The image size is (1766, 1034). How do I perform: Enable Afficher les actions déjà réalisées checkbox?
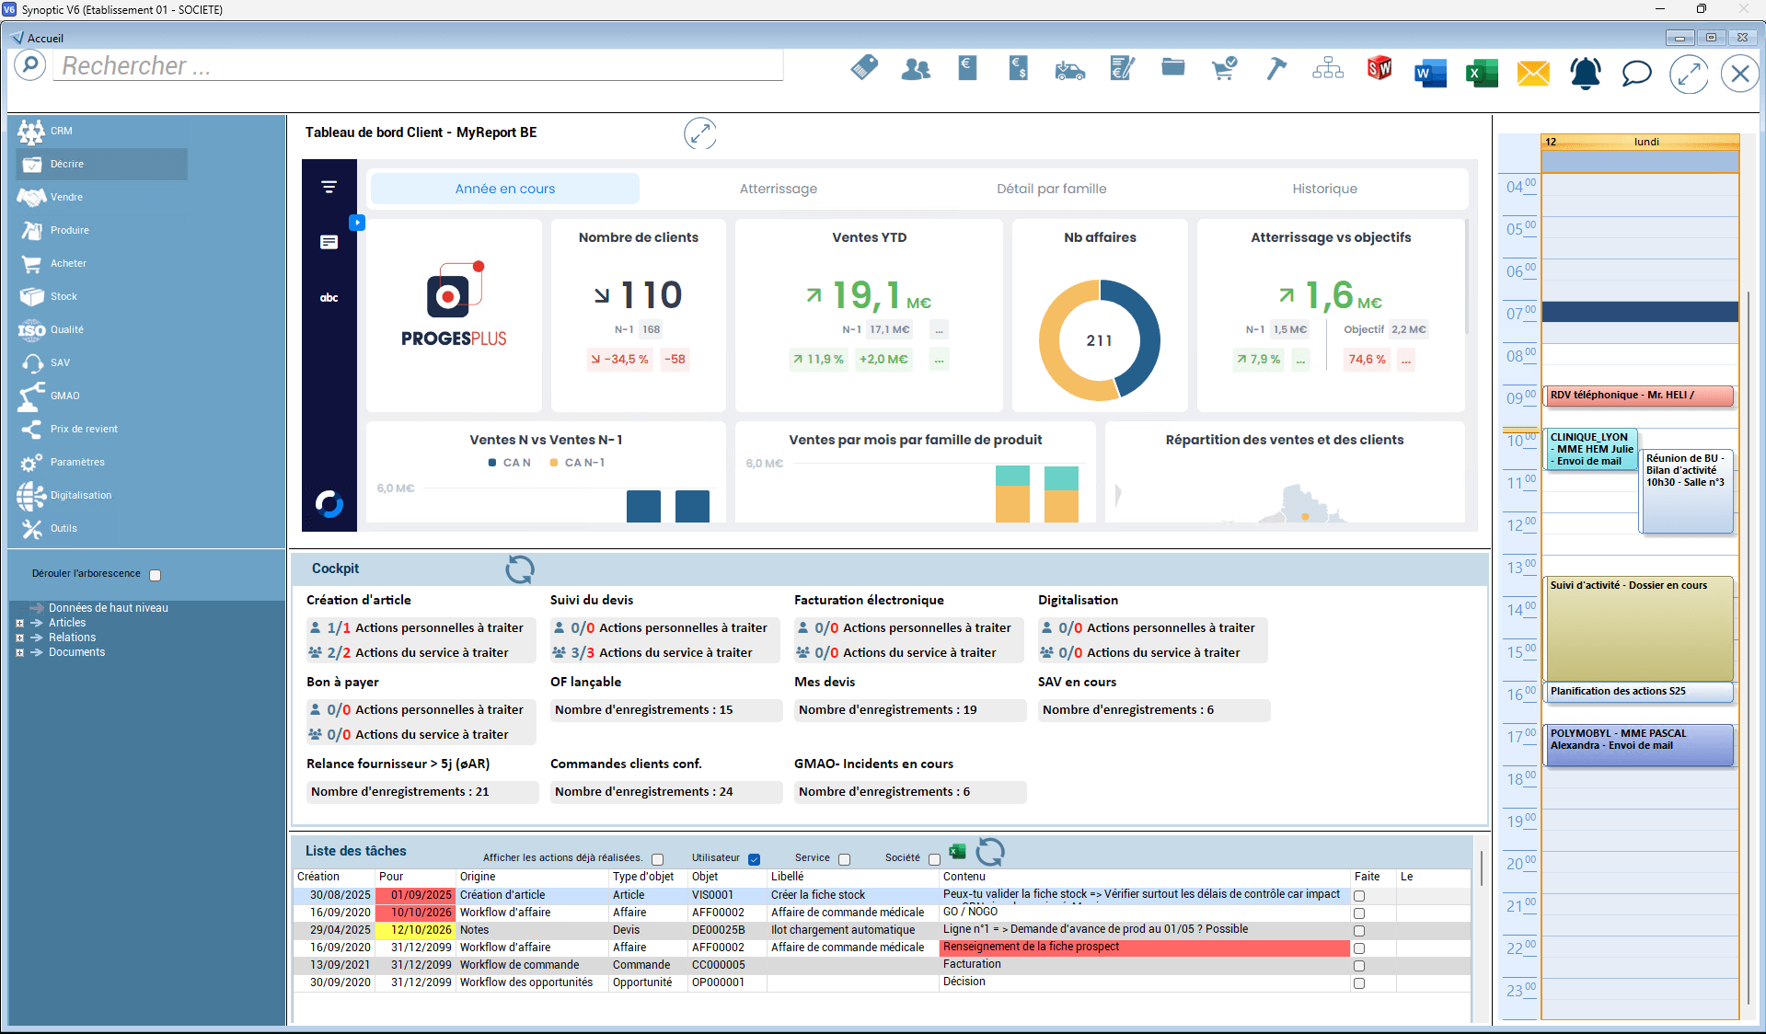(657, 859)
